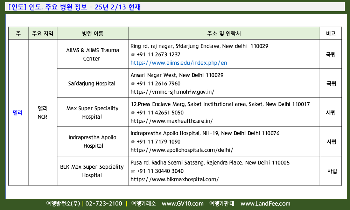Click footer phone number 02-723-2100
The width and height of the screenshot is (350, 210).
coord(104,204)
